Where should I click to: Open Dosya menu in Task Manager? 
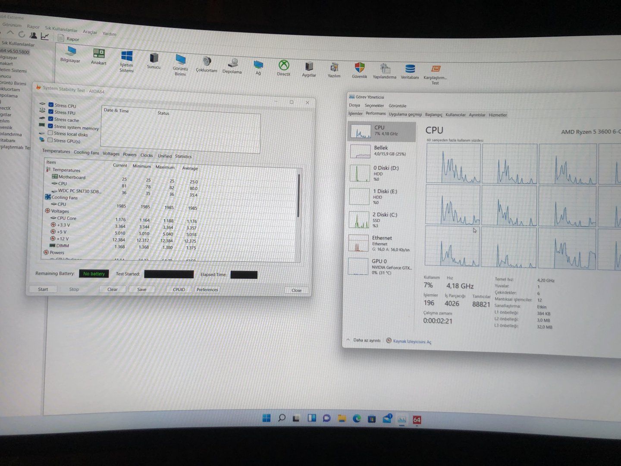coord(354,105)
